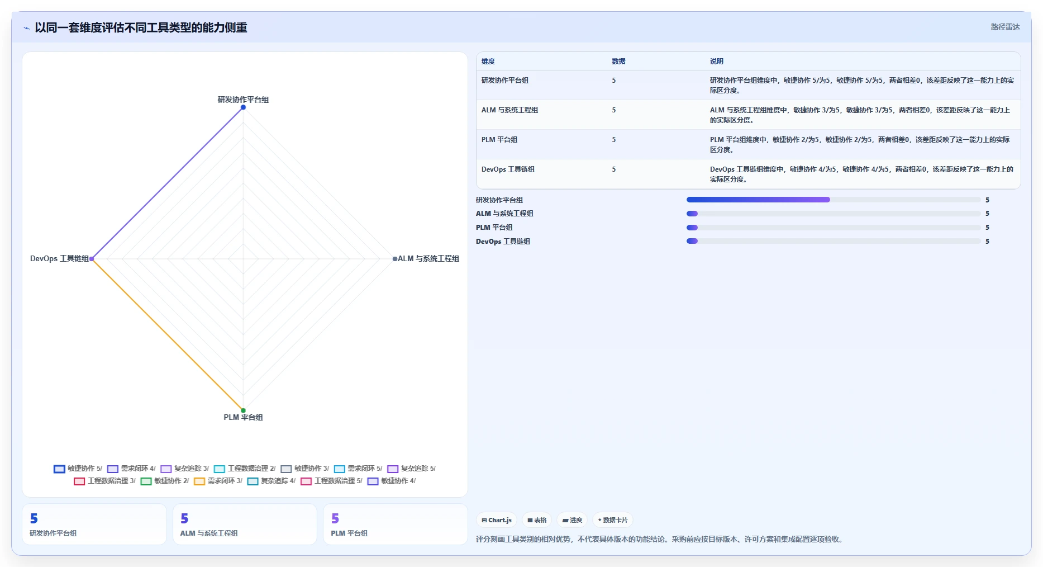Click the footnote beginning 评分刻画工具类别的相对优势

(x=660, y=540)
